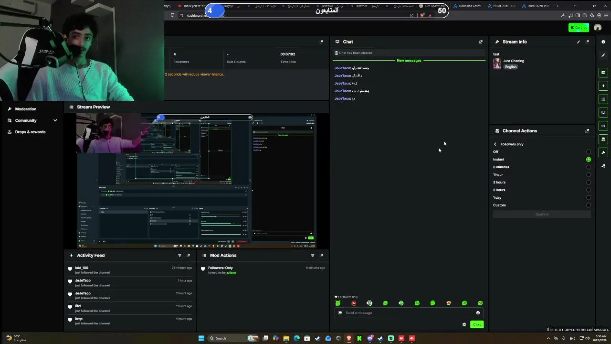Click the Sub Counts stat
Screen dimensions: 611x344
tap(236, 58)
